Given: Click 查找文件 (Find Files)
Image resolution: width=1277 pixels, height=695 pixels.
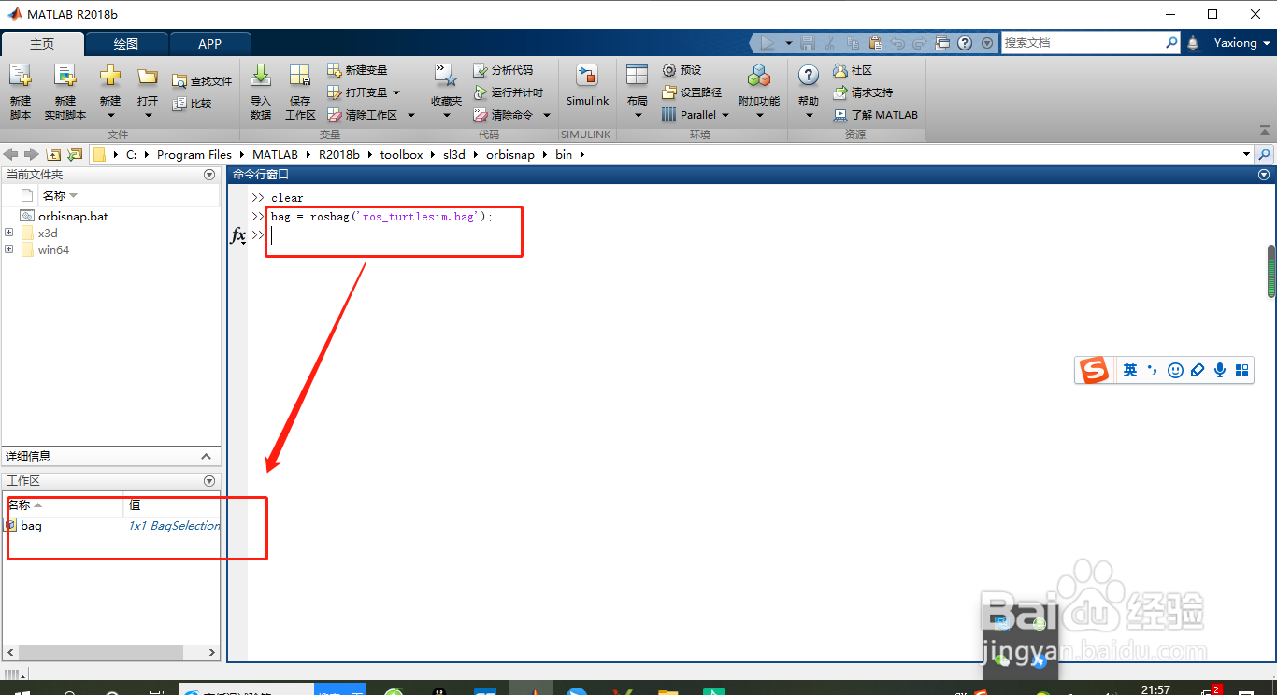Looking at the screenshot, I should tap(202, 81).
